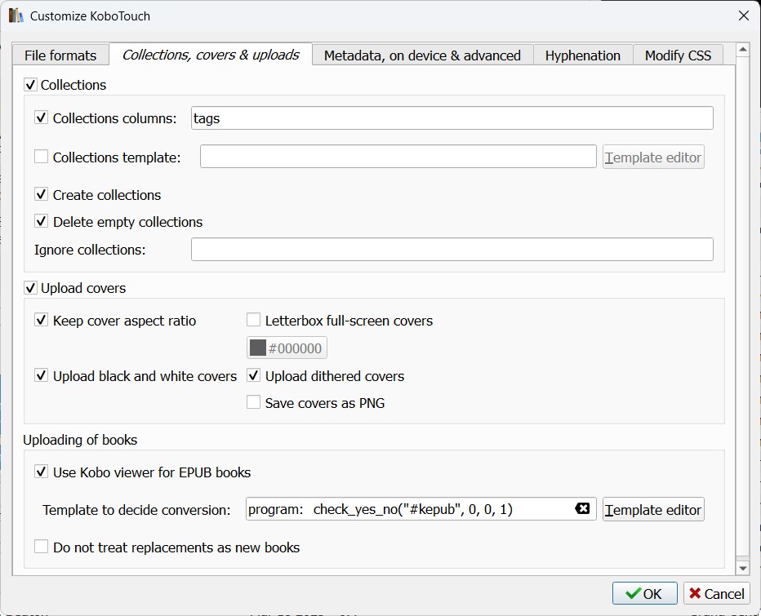
Task: Click the Ignore collections input field
Action: click(x=452, y=250)
